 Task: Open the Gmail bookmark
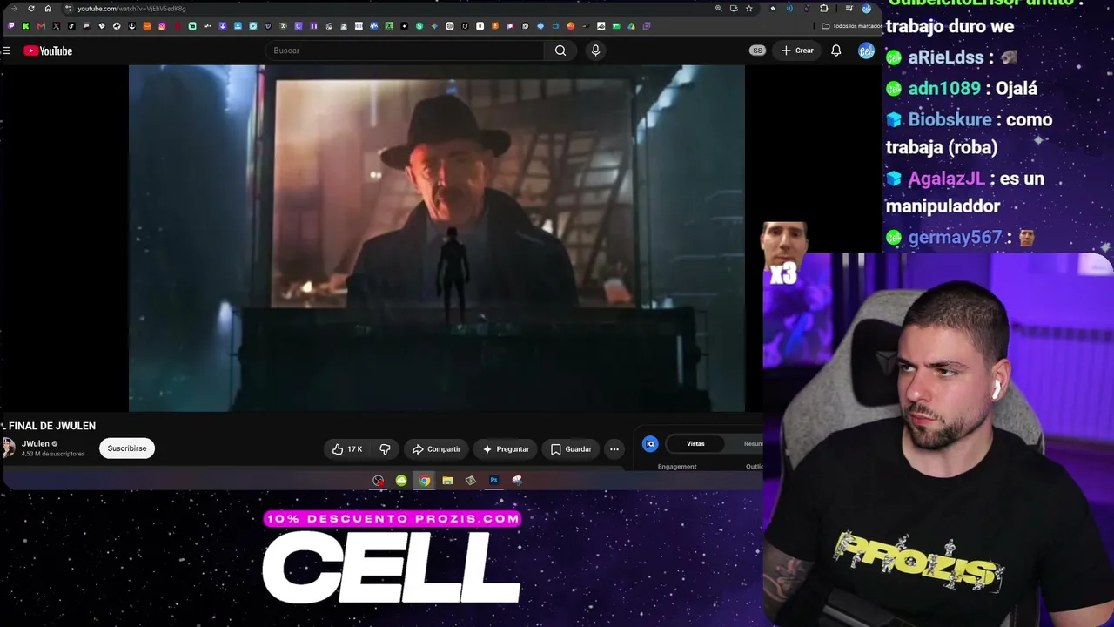[x=41, y=26]
